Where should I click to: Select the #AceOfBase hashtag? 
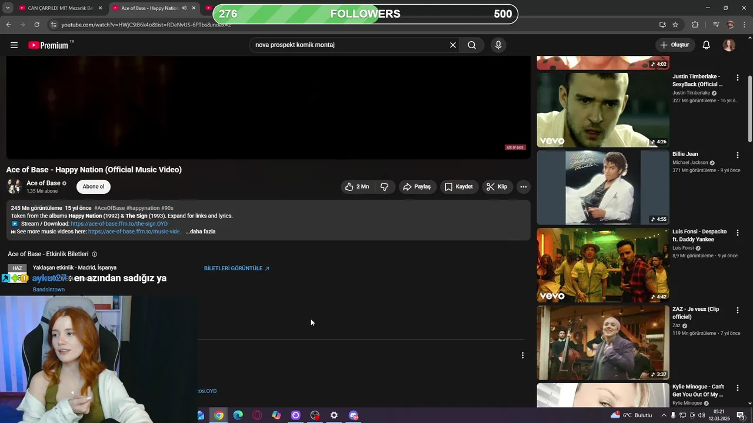109,208
